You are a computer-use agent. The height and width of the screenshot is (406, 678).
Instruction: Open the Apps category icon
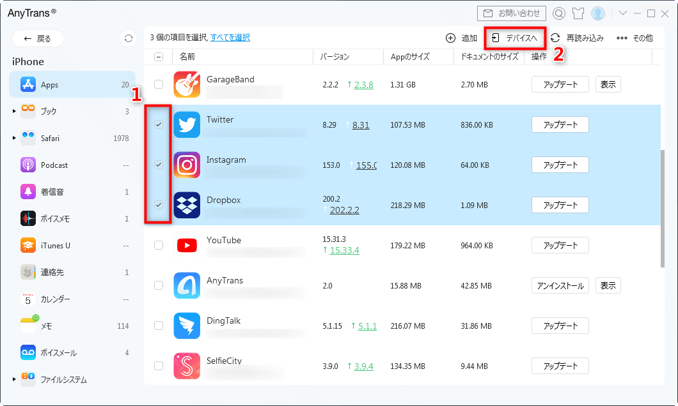pos(28,84)
